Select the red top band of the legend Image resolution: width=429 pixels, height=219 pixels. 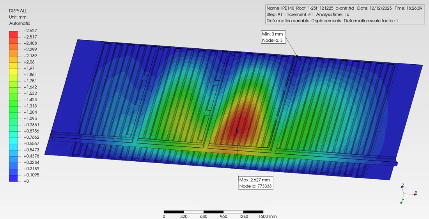pyautogui.click(x=13, y=34)
